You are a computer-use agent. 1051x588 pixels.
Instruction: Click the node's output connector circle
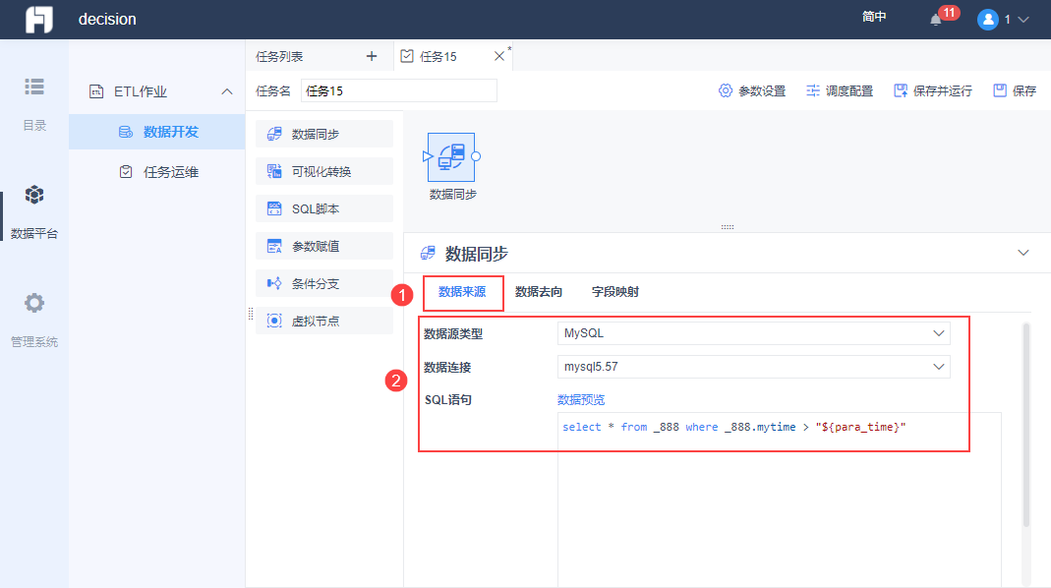coord(476,157)
